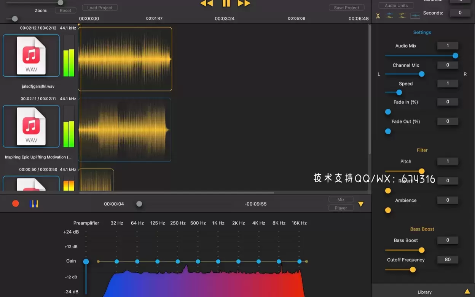Switch to the Mix view
This screenshot has height=297, width=475.
341,199
